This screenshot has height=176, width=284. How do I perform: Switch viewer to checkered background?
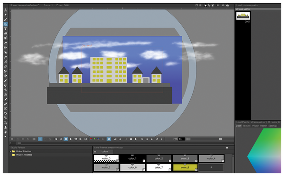point(50,139)
